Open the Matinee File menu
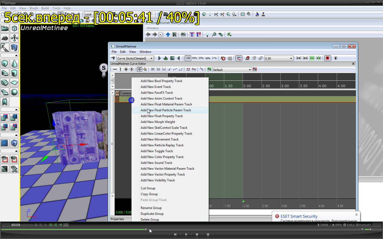383x239 pixels. 114,52
